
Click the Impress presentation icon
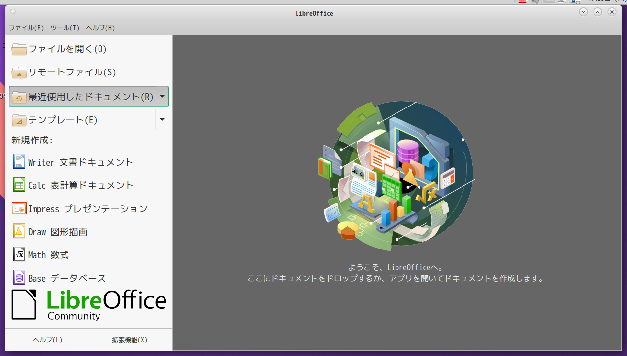tap(19, 208)
